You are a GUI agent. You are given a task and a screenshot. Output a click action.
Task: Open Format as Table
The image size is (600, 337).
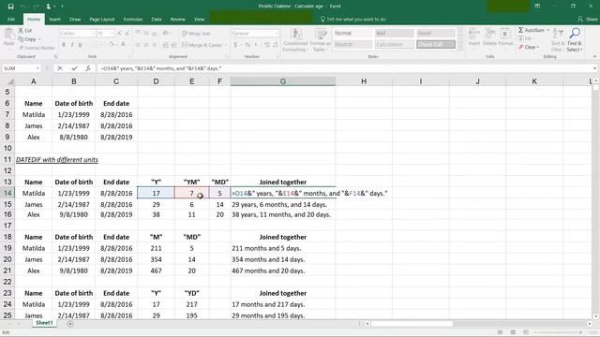pyautogui.click(x=320, y=39)
